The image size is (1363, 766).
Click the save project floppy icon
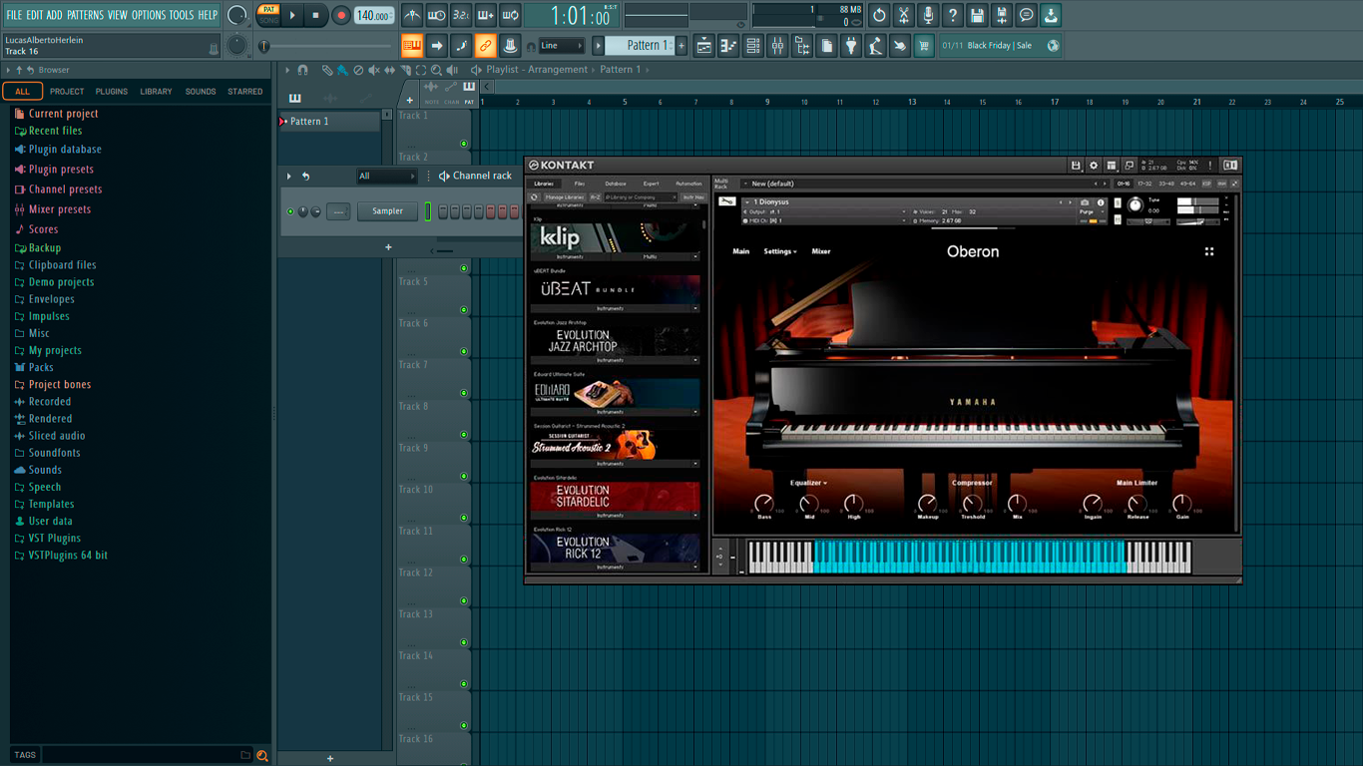pyautogui.click(x=977, y=15)
